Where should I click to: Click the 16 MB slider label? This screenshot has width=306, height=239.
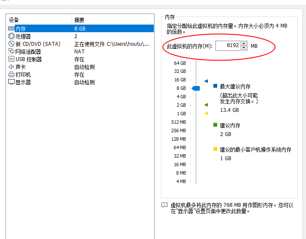tap(180, 164)
